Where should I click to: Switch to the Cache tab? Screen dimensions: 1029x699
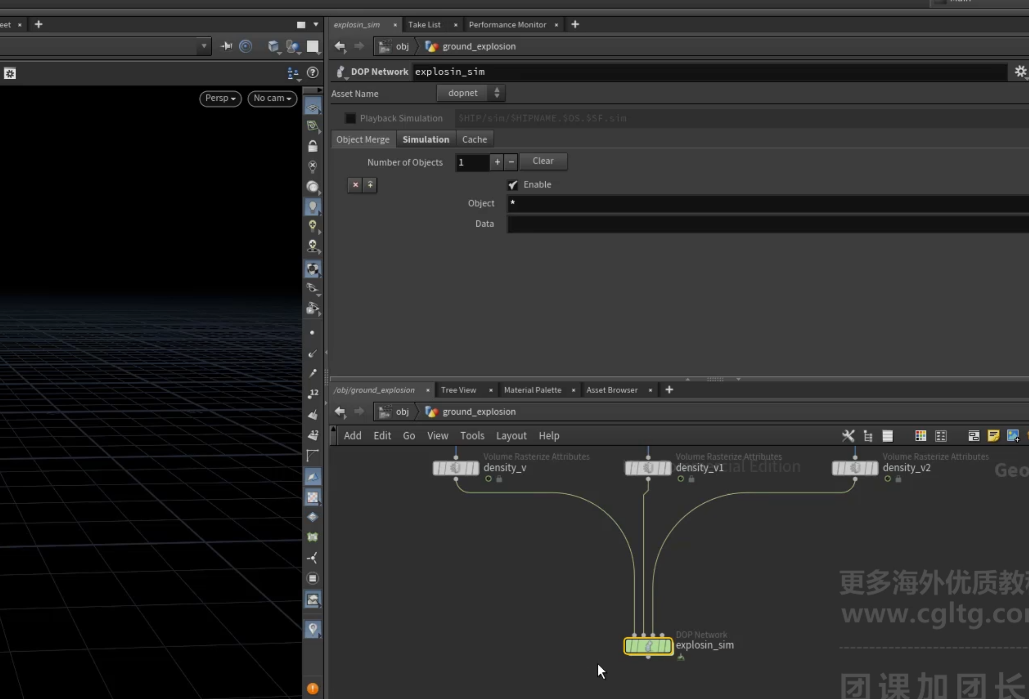[474, 139]
